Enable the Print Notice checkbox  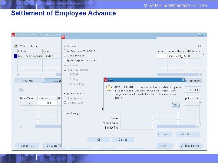coord(65,113)
